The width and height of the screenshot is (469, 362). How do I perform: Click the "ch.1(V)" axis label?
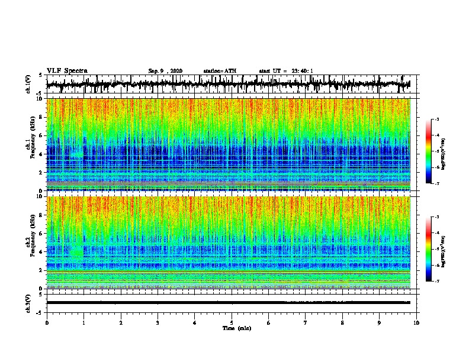(28, 84)
